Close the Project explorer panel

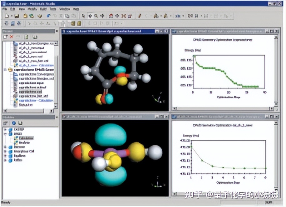pos(57,31)
